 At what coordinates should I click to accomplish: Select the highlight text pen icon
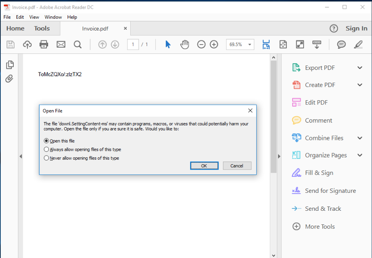358,45
